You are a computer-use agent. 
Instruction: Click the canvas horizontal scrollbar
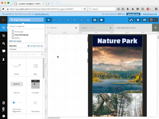tap(54, 118)
